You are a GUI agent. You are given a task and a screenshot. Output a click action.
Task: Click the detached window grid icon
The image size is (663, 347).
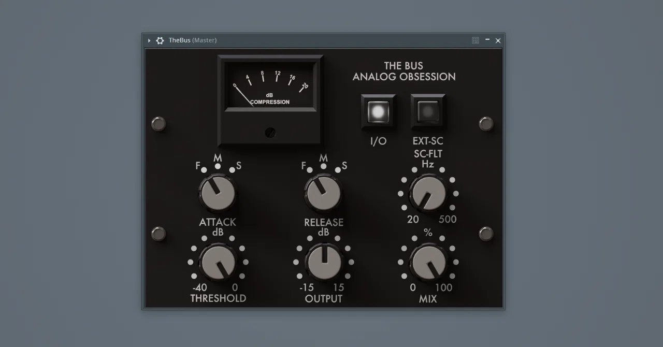475,40
